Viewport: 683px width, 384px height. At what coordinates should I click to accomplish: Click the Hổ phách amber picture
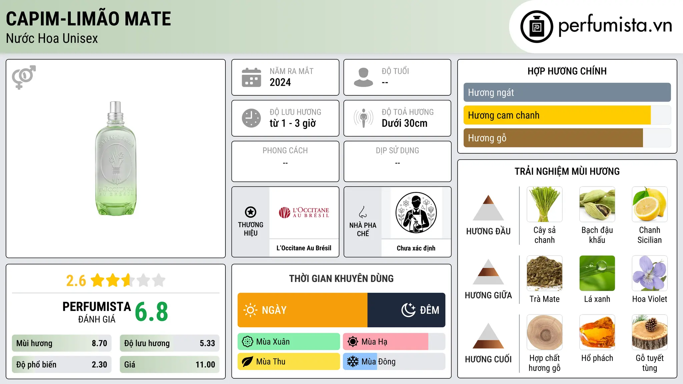(597, 332)
